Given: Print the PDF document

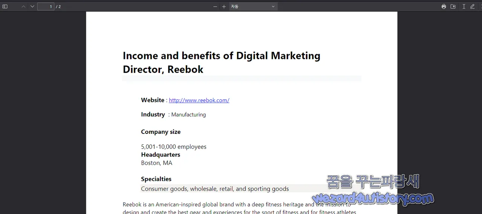Looking at the screenshot, I should 444,6.
